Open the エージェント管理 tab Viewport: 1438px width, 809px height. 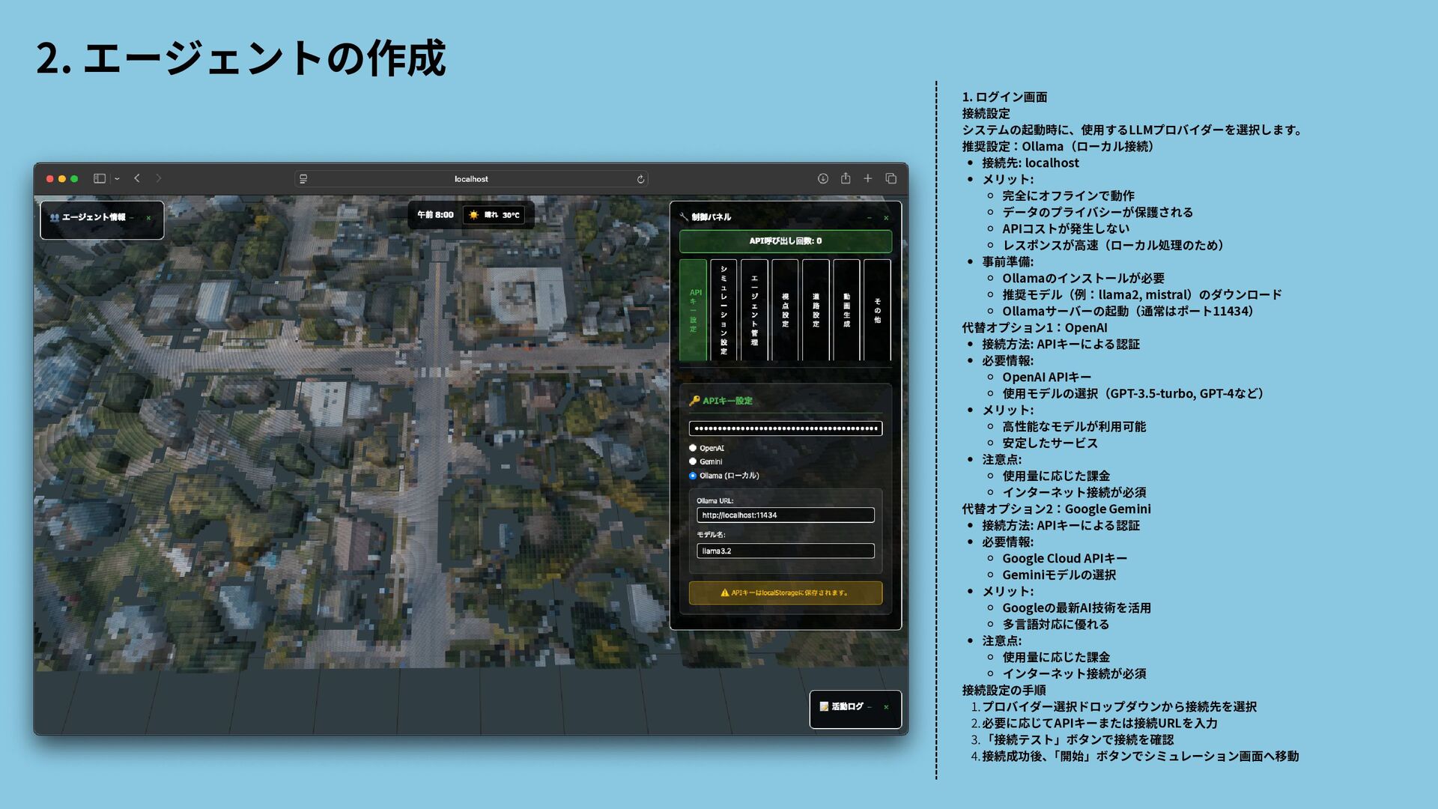pyautogui.click(x=754, y=310)
